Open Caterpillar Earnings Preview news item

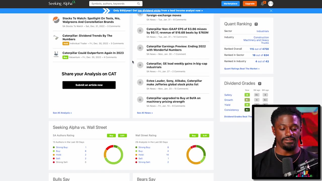(x=176, y=48)
